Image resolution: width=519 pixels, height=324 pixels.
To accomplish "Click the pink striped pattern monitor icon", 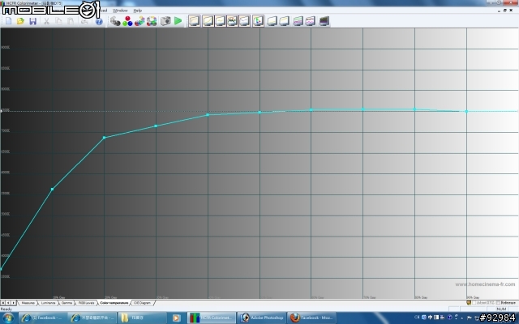I will click(310, 21).
